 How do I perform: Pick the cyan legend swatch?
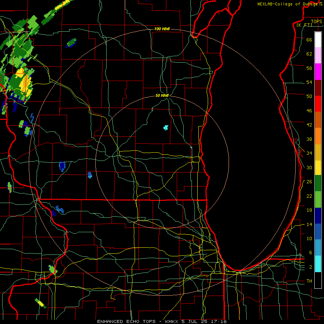[318, 264]
